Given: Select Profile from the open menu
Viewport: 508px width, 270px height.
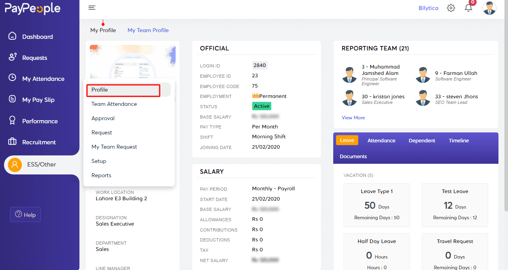Looking at the screenshot, I should (x=99, y=90).
